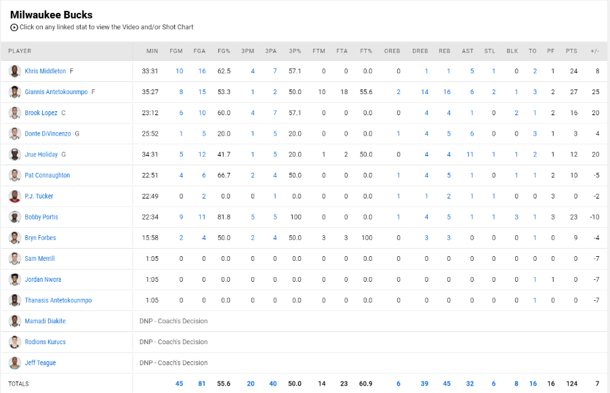Open Pat Connaughton's player profile link

coord(47,175)
